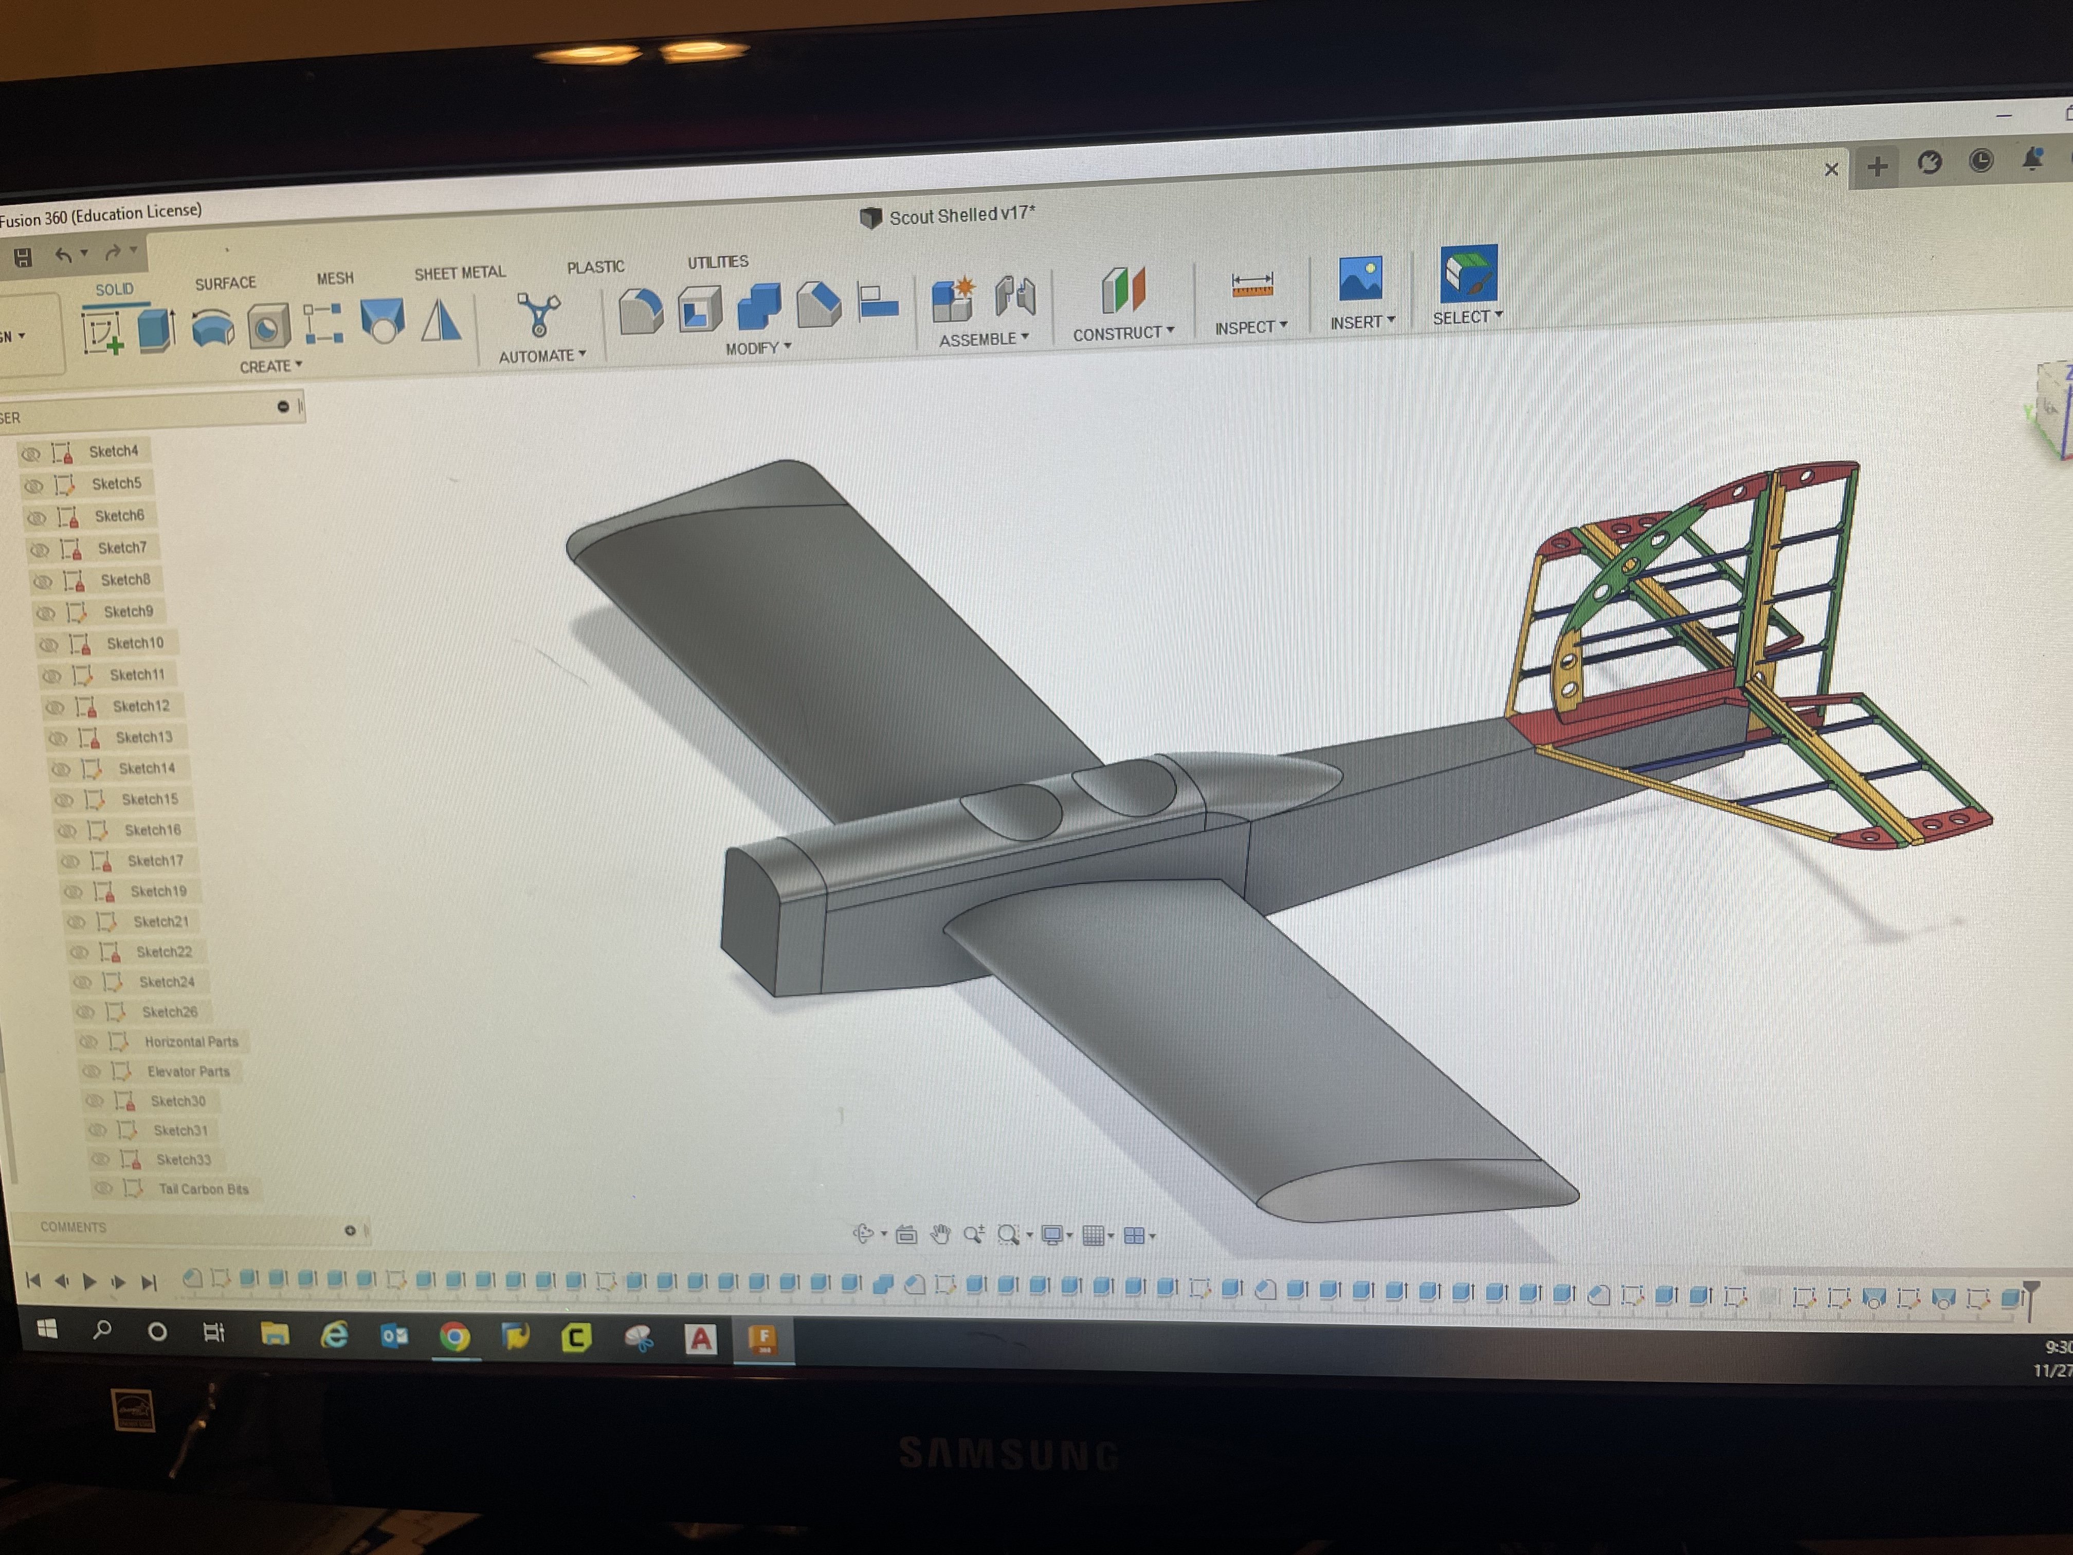Open the CONSTRUCT dropdown menu
This screenshot has width=2073, height=1555.
tap(1123, 334)
